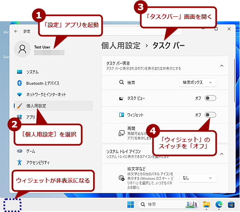Click the Wi-Fi network icon in sidebar

point(20,94)
